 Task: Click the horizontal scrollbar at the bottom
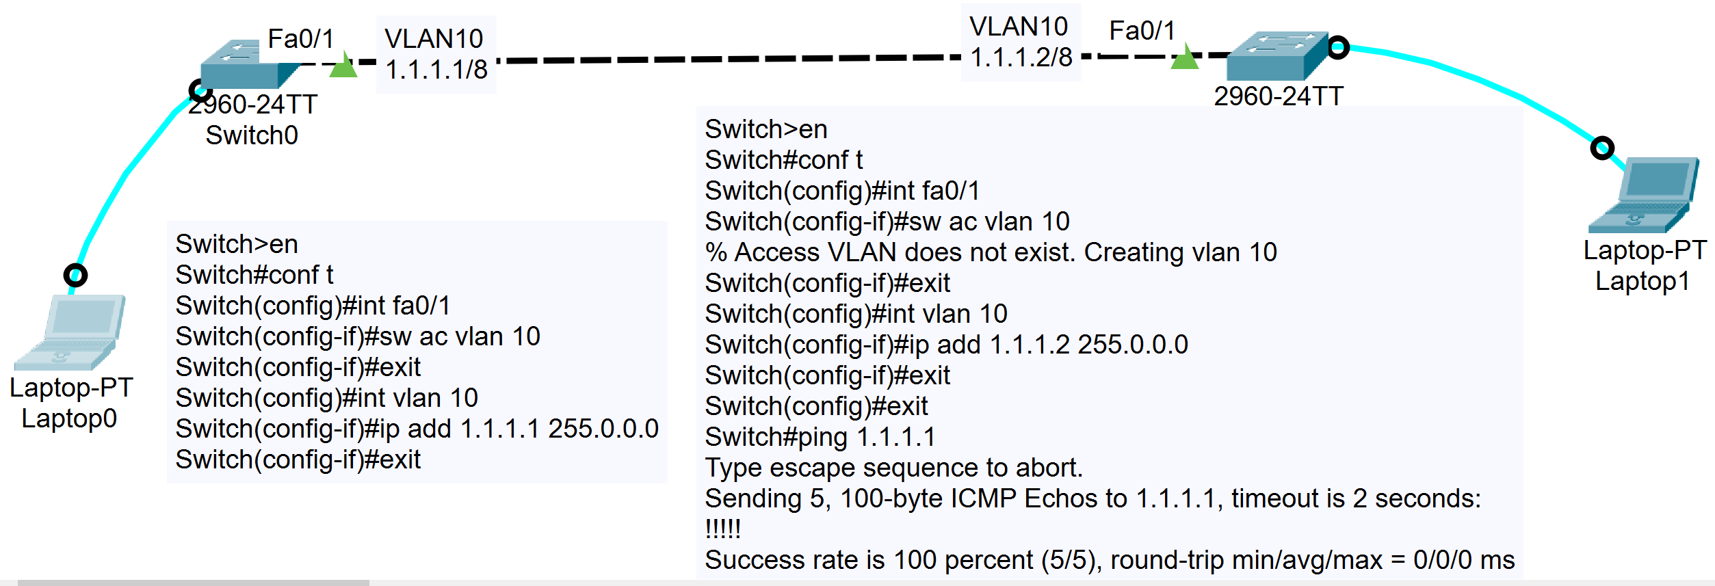193,583
